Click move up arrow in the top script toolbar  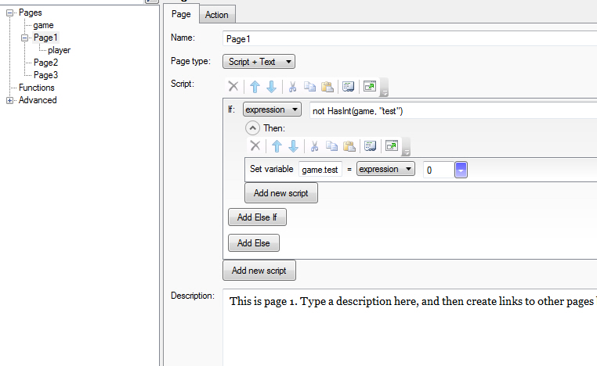255,87
